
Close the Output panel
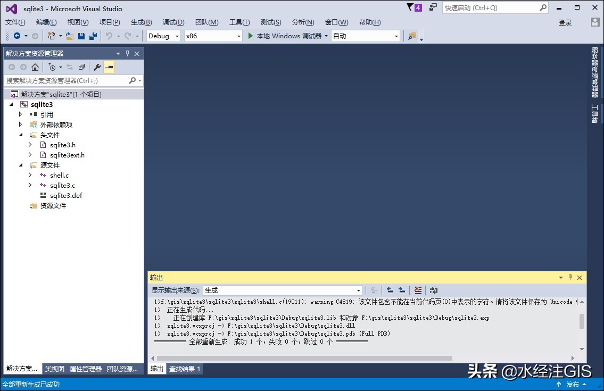(x=580, y=277)
